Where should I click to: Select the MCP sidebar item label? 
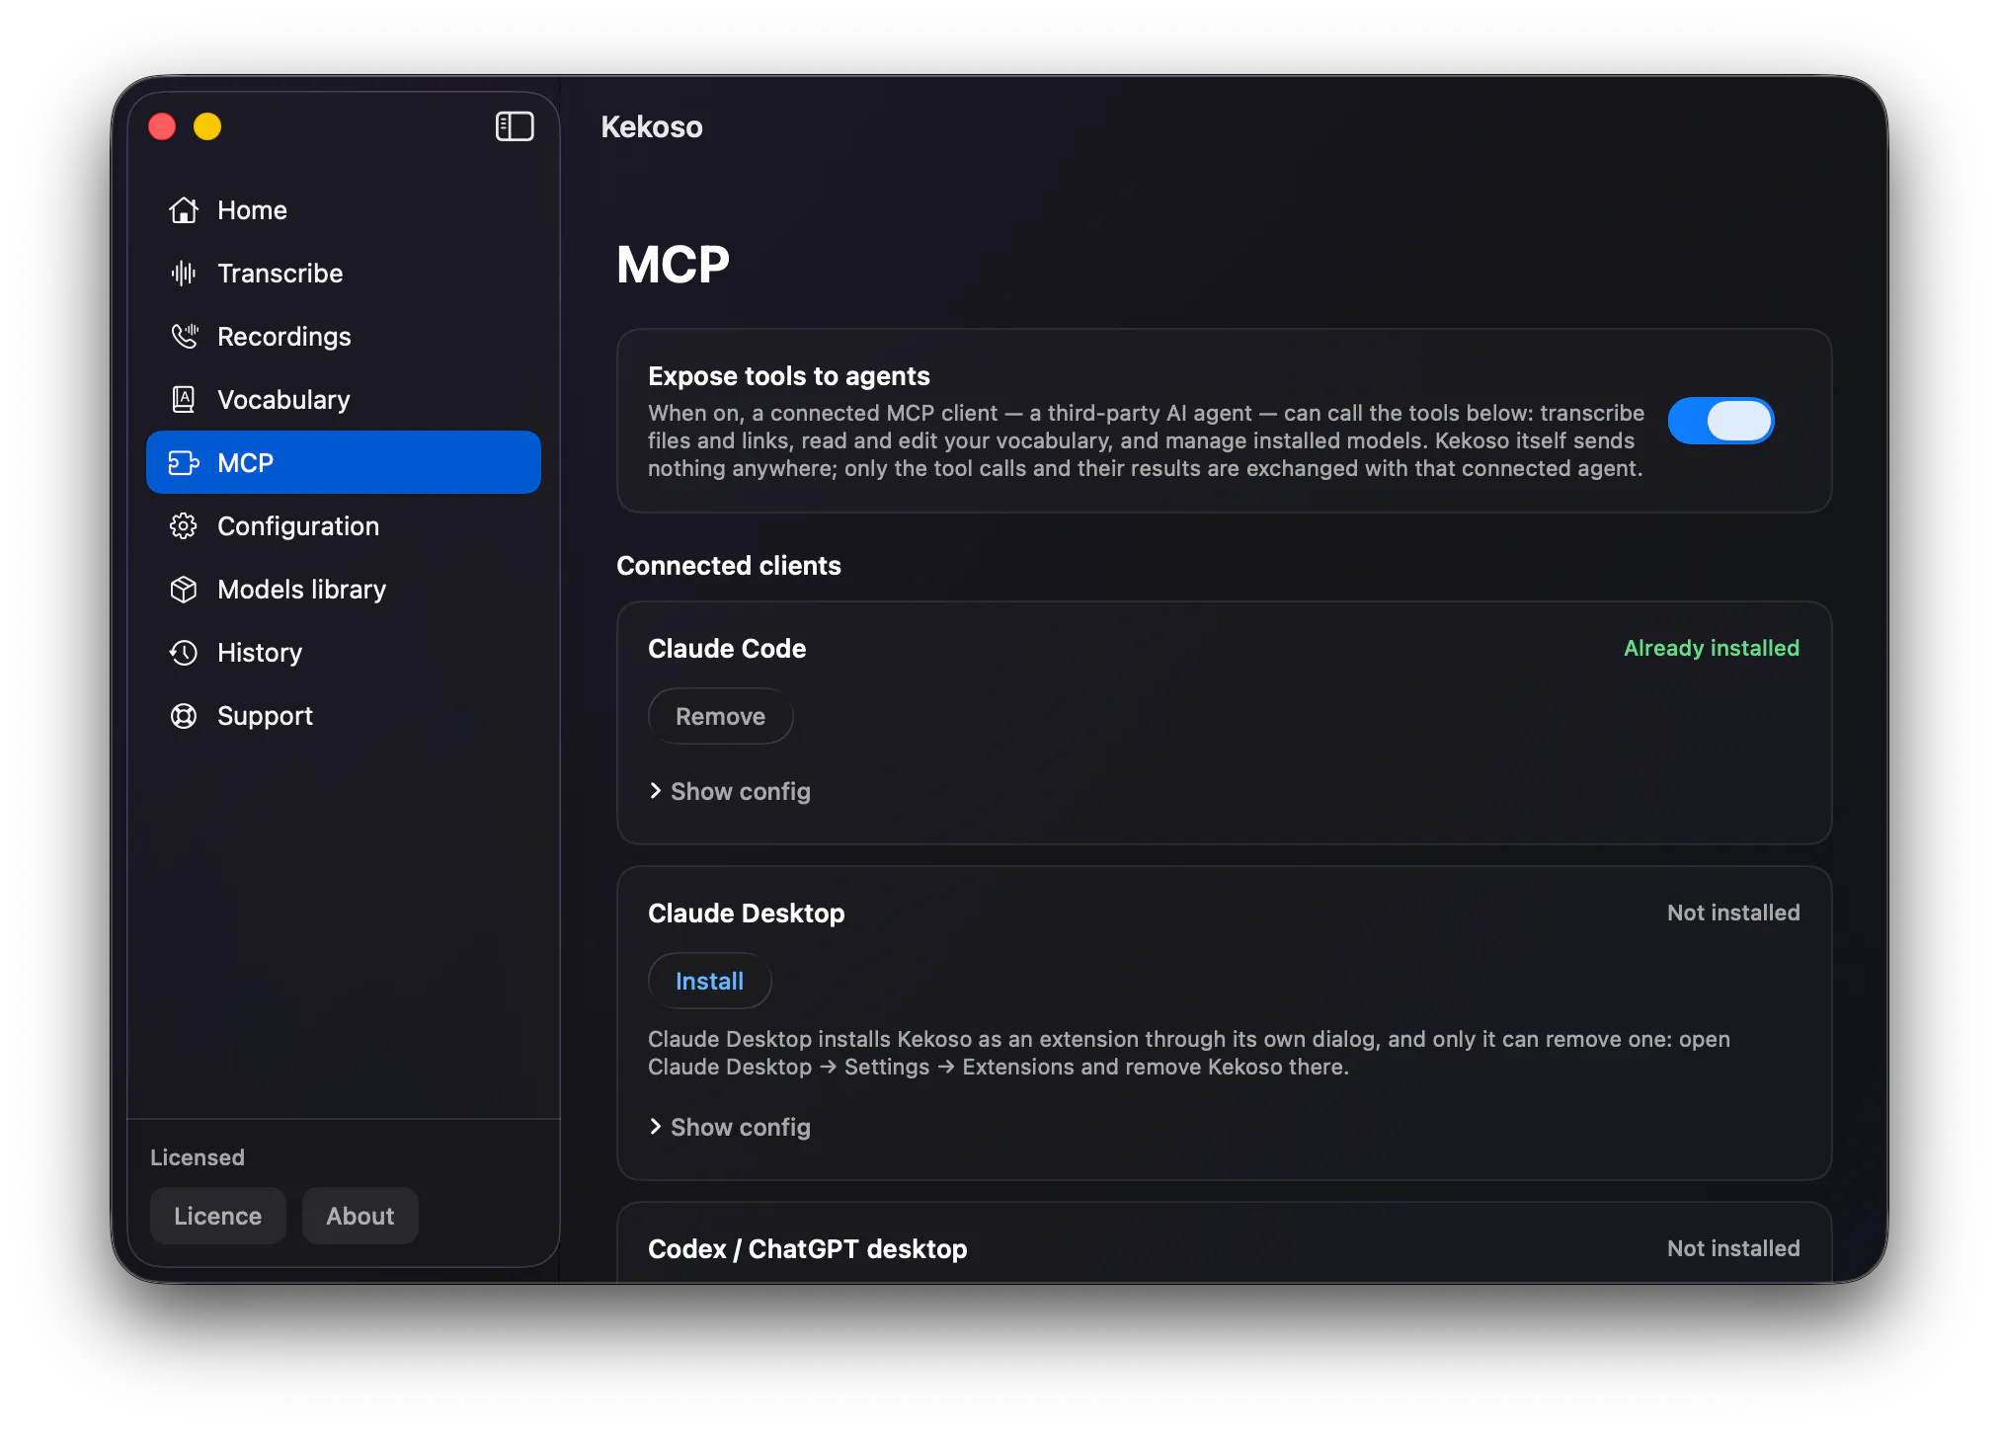point(245,463)
